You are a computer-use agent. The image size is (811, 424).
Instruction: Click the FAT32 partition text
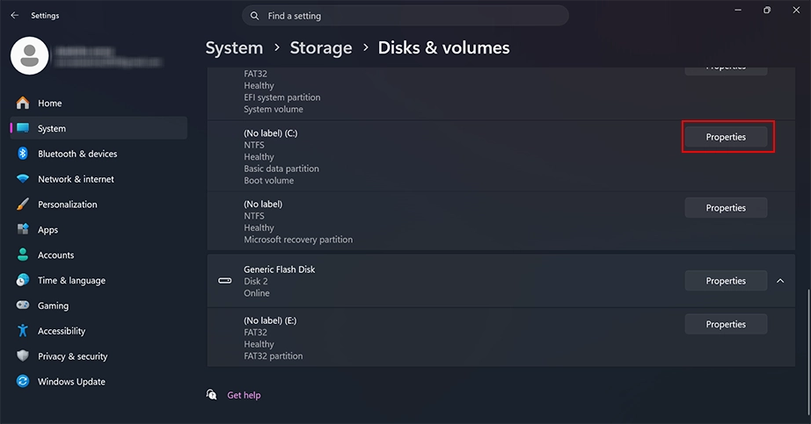click(x=273, y=356)
